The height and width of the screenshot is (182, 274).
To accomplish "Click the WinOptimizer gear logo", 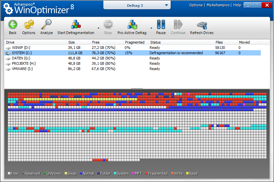I will (x=8, y=9).
